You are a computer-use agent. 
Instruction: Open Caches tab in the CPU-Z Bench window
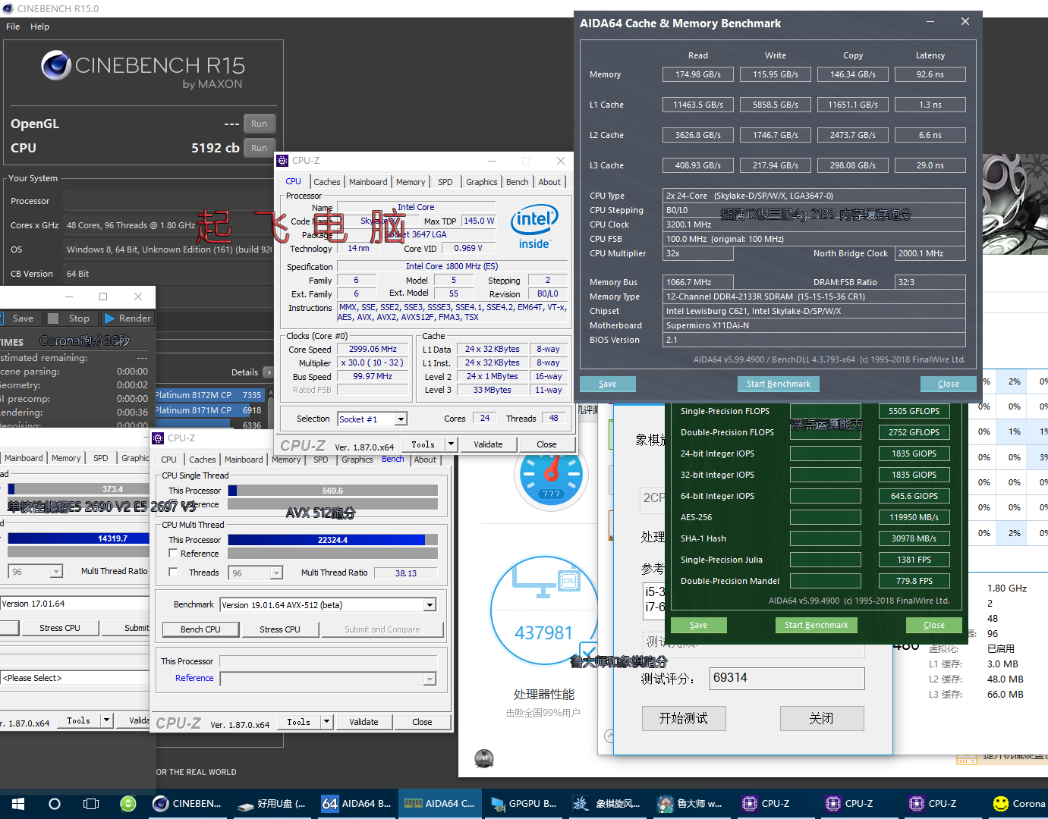pos(203,460)
